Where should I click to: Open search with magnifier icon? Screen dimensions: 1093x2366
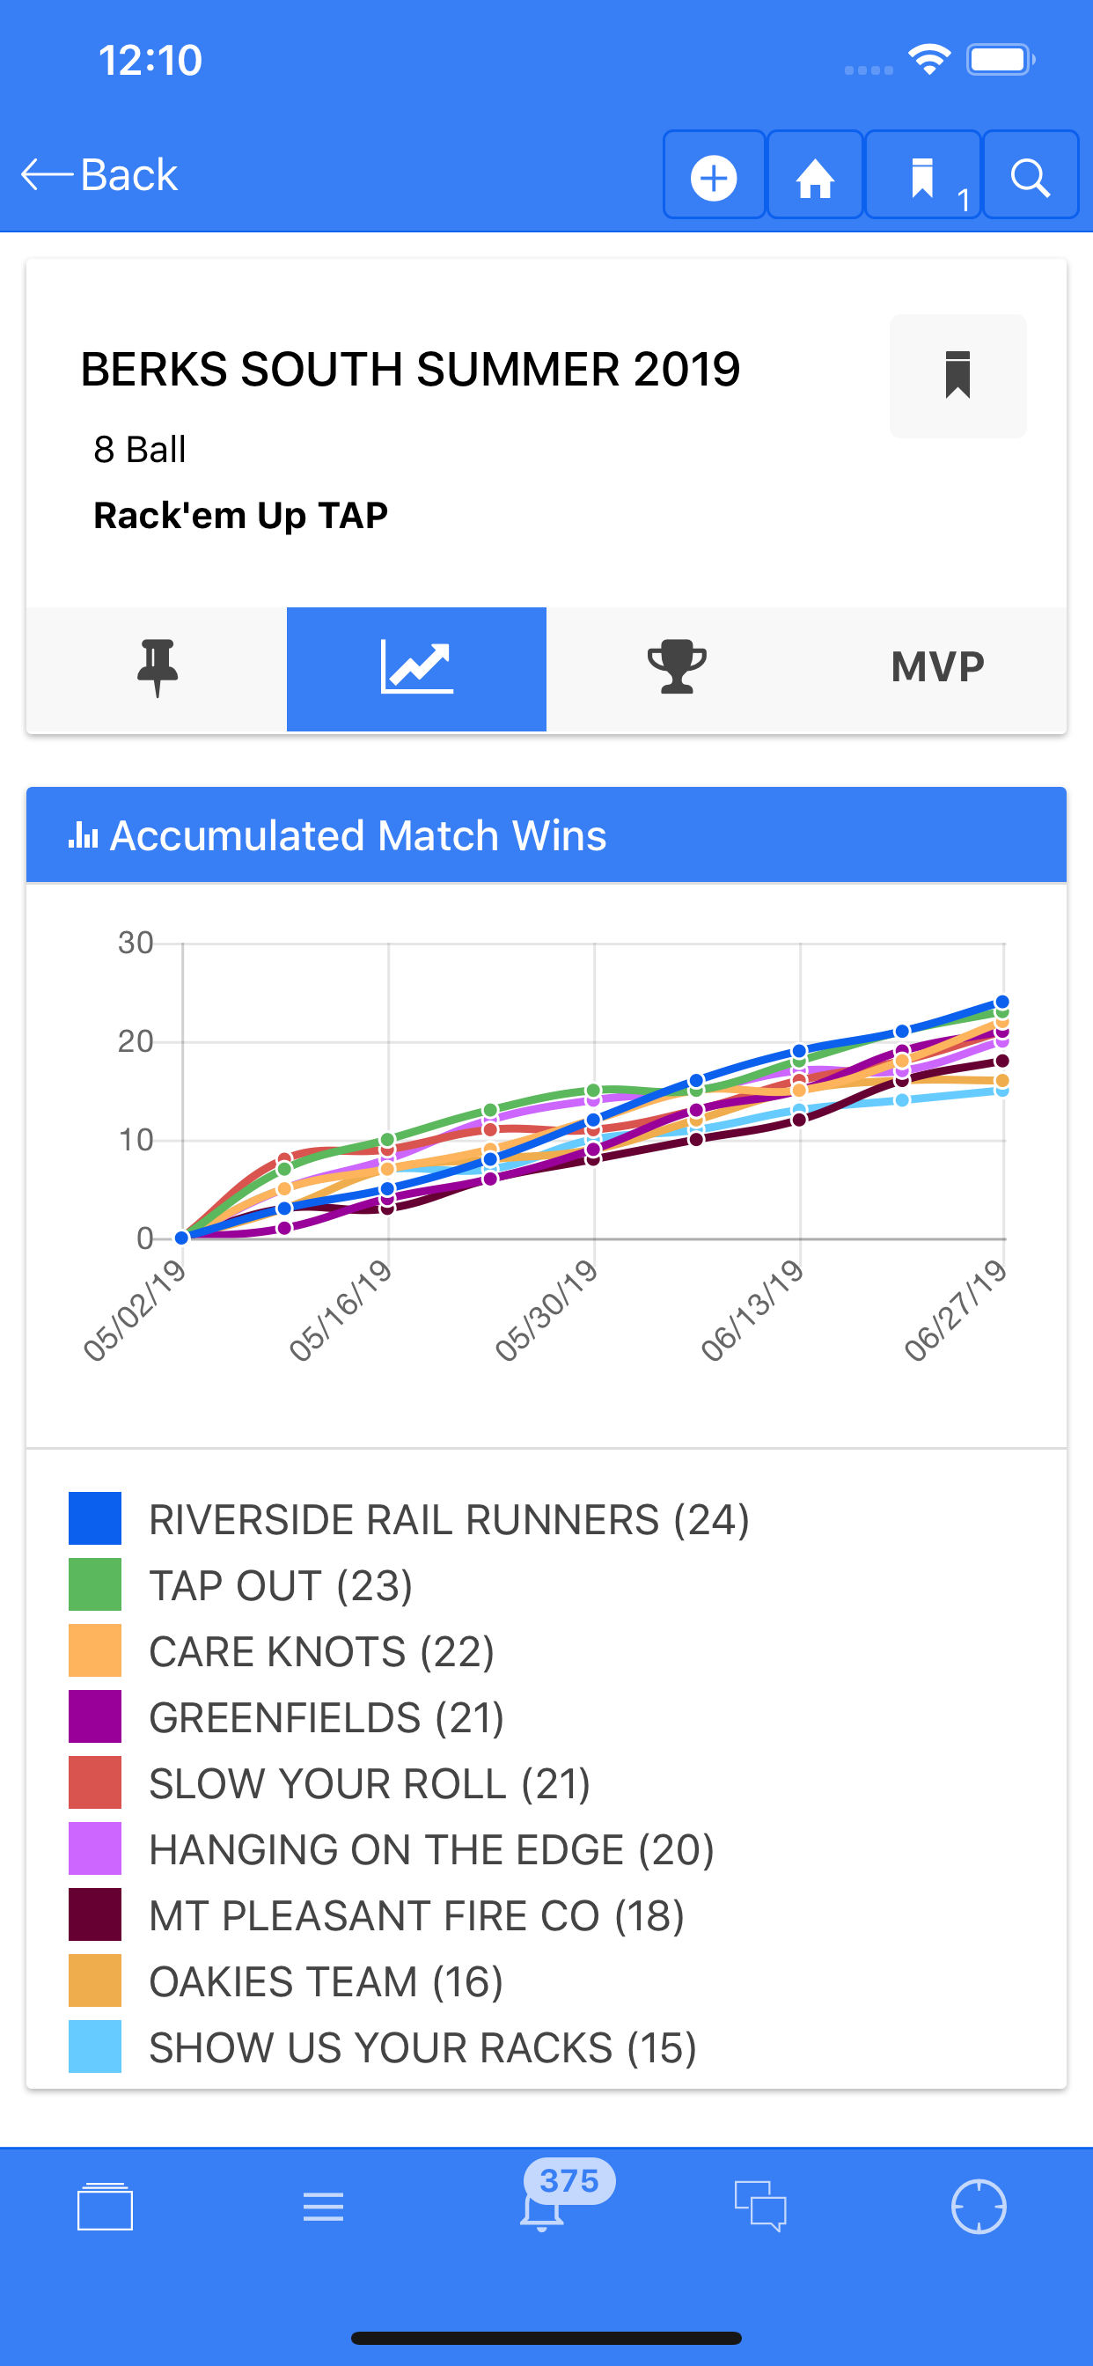tap(1030, 175)
